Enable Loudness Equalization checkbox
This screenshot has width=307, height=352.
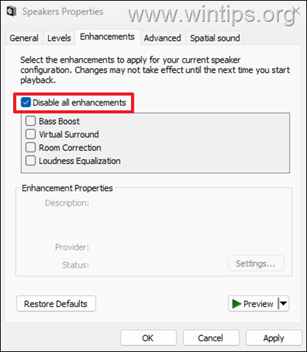(x=31, y=160)
